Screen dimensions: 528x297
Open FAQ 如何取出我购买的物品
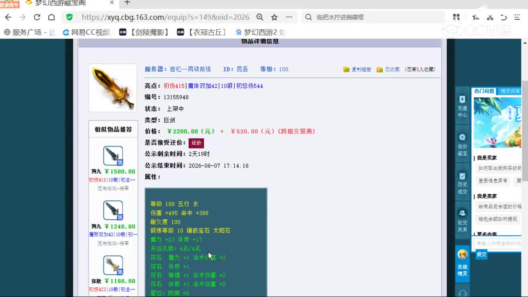click(x=499, y=168)
